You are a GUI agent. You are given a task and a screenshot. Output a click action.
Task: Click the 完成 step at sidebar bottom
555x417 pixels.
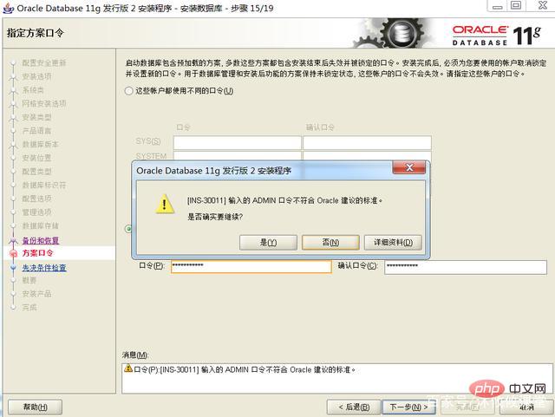pos(29,307)
